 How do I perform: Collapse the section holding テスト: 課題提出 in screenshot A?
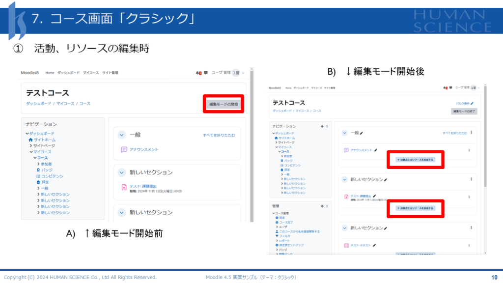click(122, 172)
